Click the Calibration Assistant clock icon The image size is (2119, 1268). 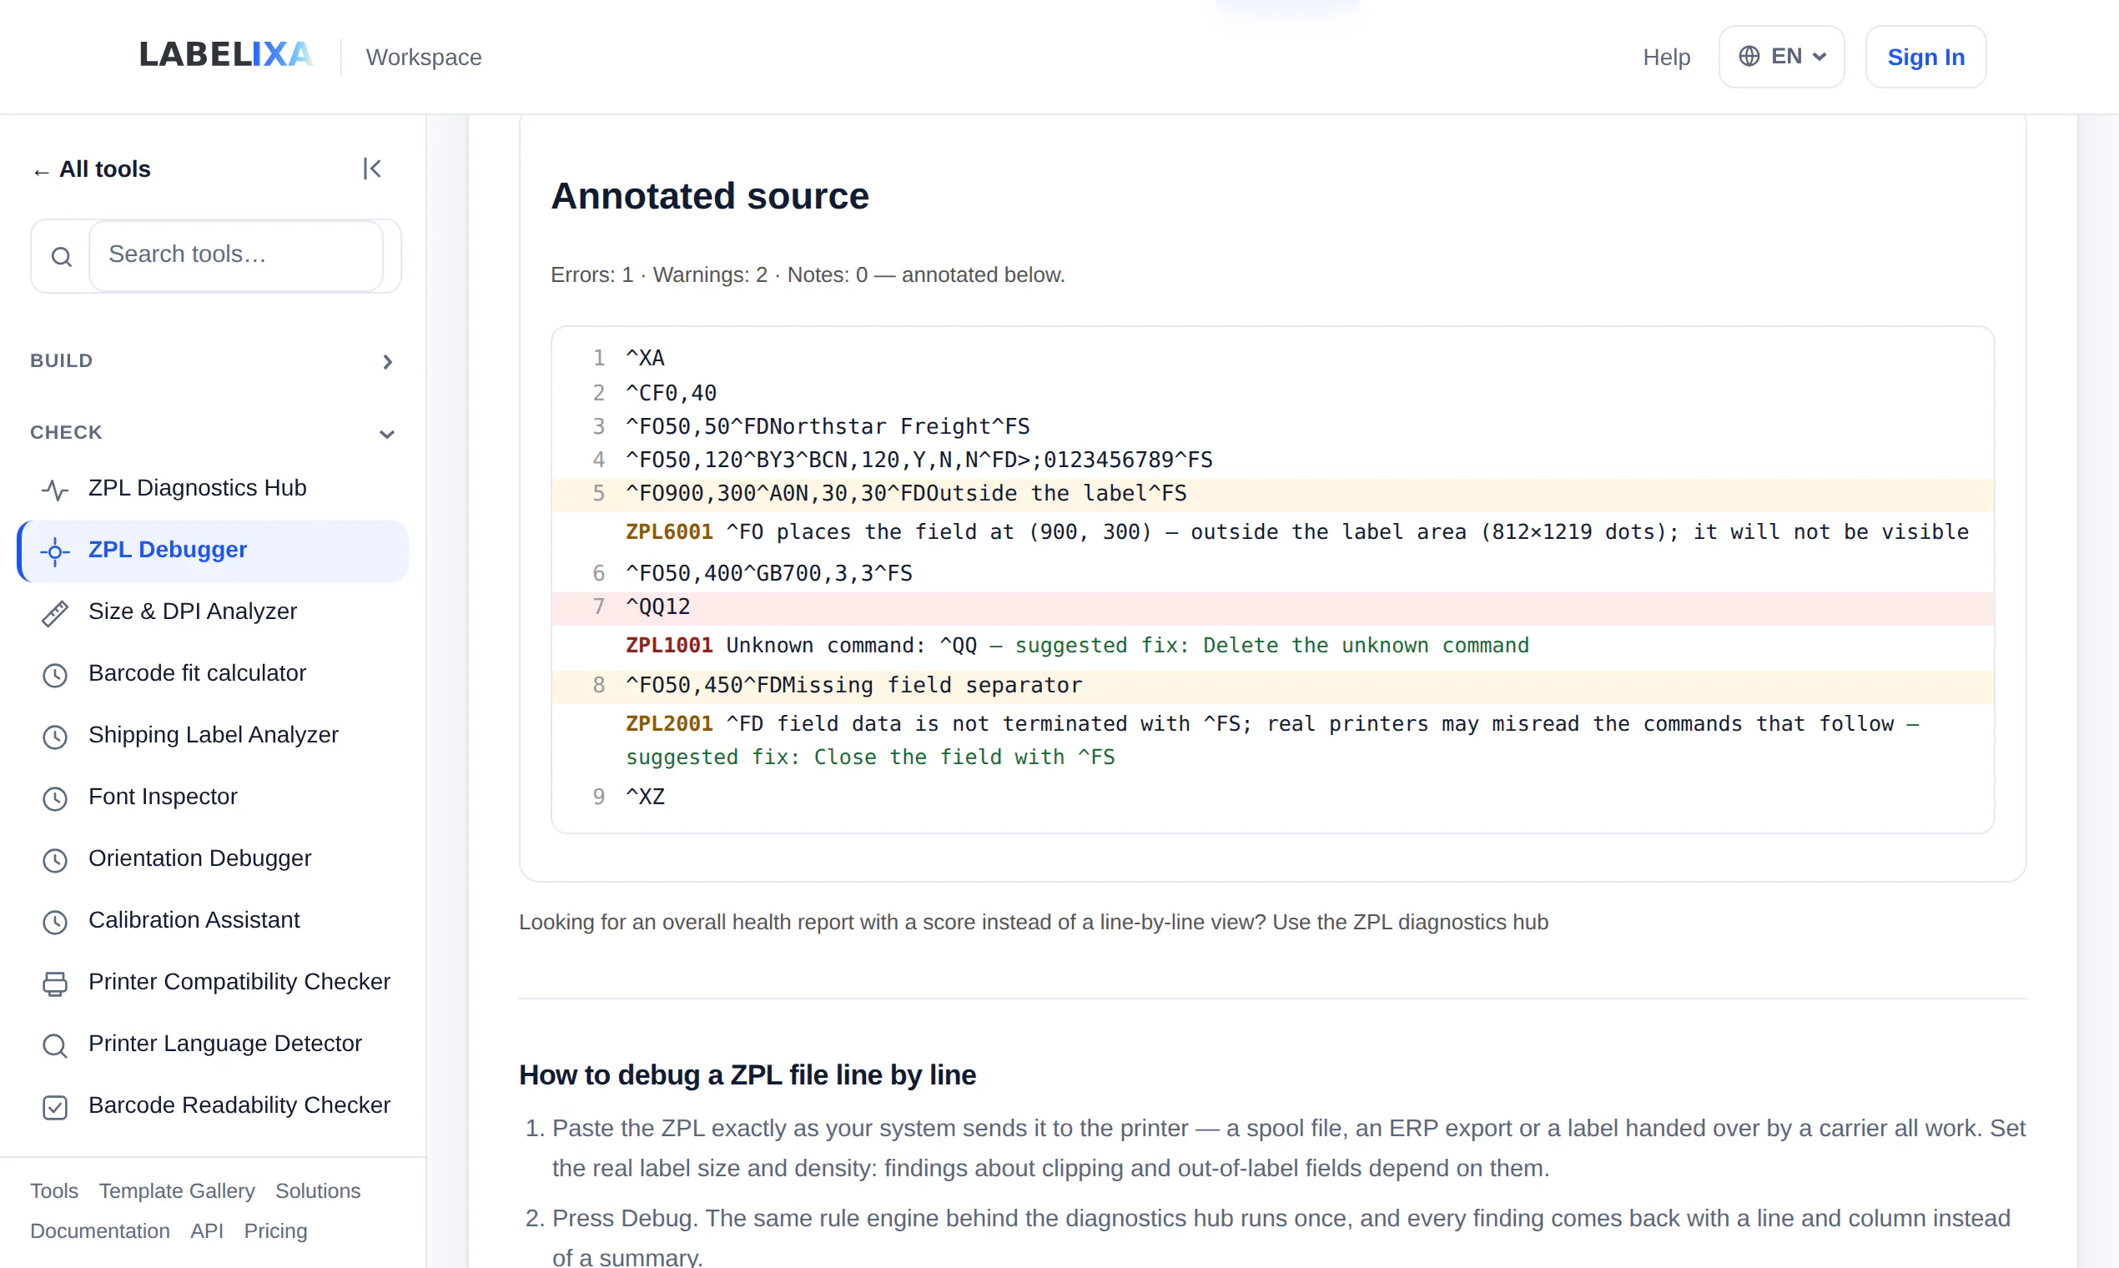click(55, 921)
